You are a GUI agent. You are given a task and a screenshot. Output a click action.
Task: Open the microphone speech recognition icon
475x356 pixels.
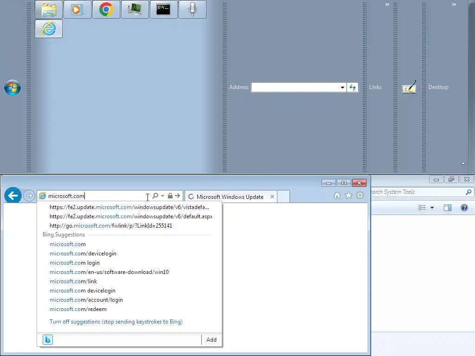click(193, 9)
